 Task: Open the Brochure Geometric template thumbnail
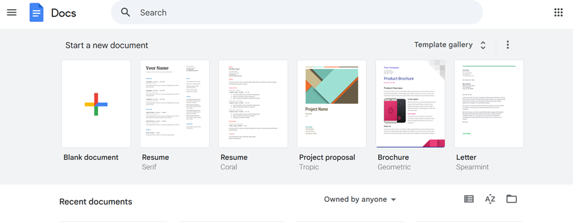tap(410, 104)
